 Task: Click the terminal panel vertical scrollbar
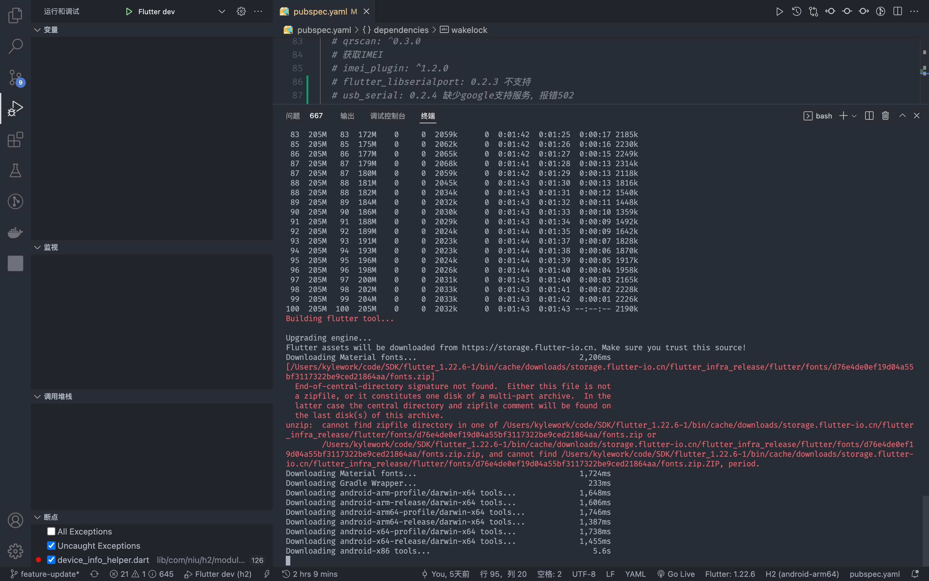click(x=925, y=531)
